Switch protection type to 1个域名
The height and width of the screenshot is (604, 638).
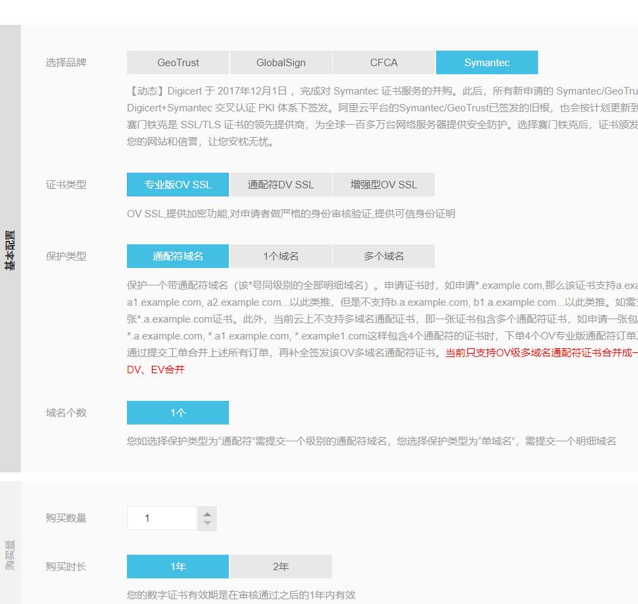280,256
